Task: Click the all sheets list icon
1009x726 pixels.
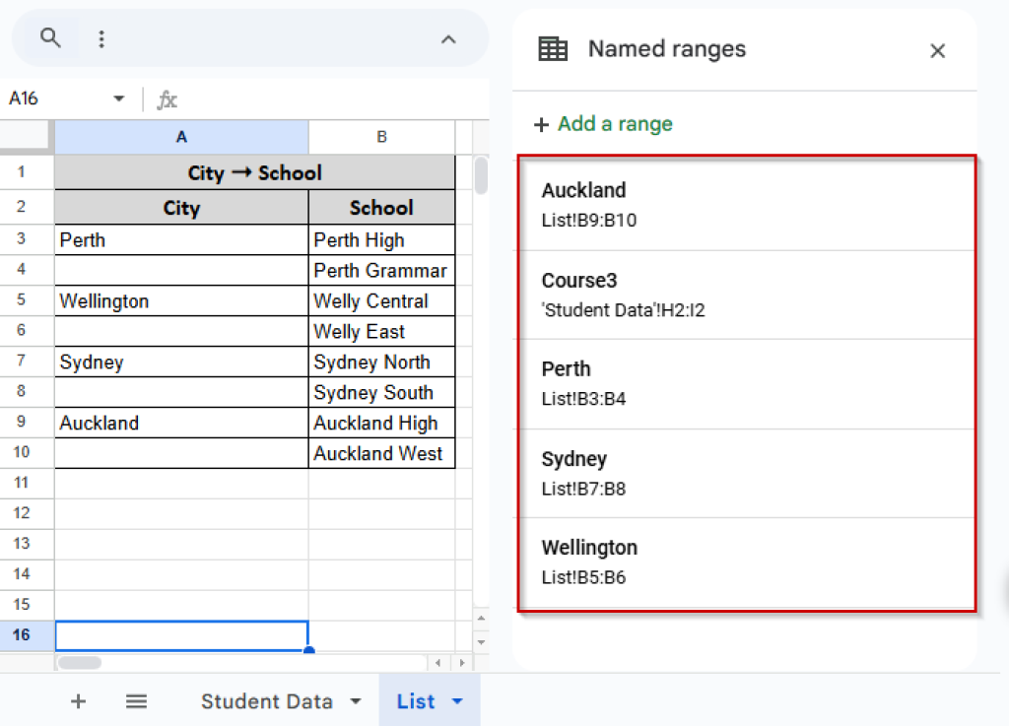Action: coord(136,701)
